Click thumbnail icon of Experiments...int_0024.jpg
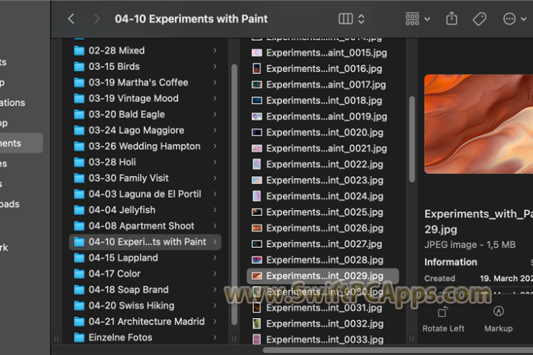This screenshot has width=533, height=355. 257,196
